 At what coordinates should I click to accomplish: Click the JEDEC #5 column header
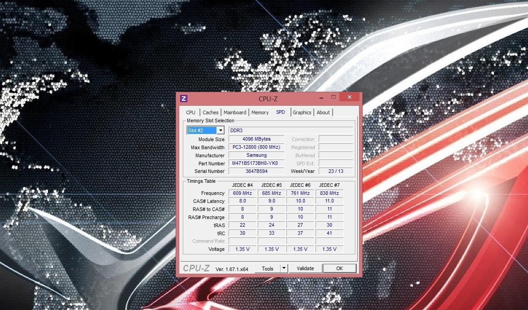272,185
